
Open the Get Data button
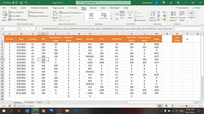click(x=4, y=16)
